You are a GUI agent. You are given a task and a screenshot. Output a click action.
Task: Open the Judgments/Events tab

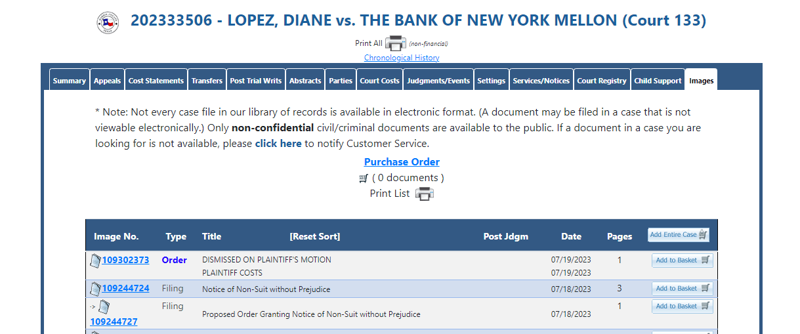click(x=438, y=81)
